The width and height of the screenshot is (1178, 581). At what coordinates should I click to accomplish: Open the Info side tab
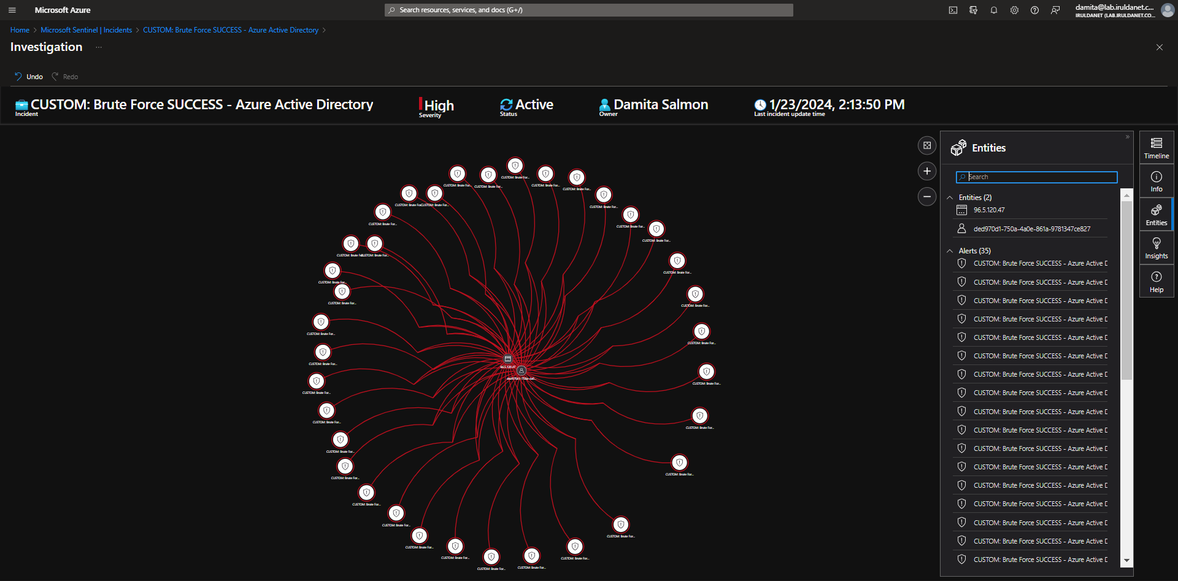[x=1157, y=182]
